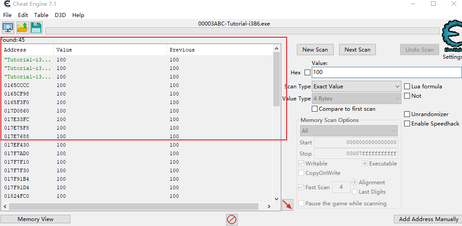Viewport: 462px width, 226px height.
Task: Open the Table menu
Action: click(41, 15)
